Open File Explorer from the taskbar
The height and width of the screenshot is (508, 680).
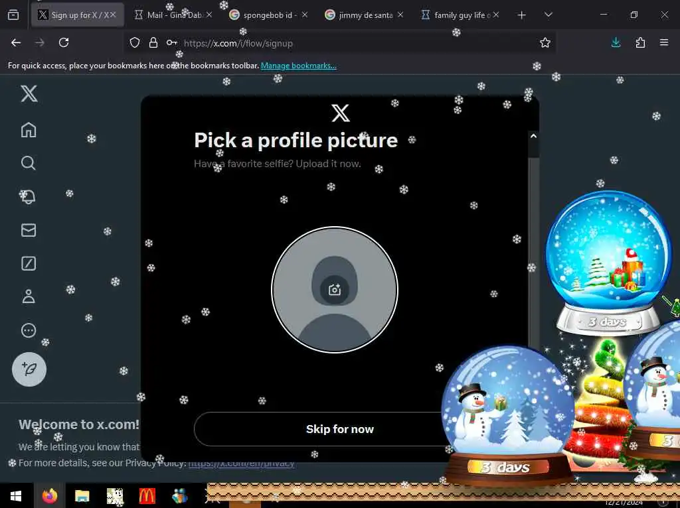[82, 496]
